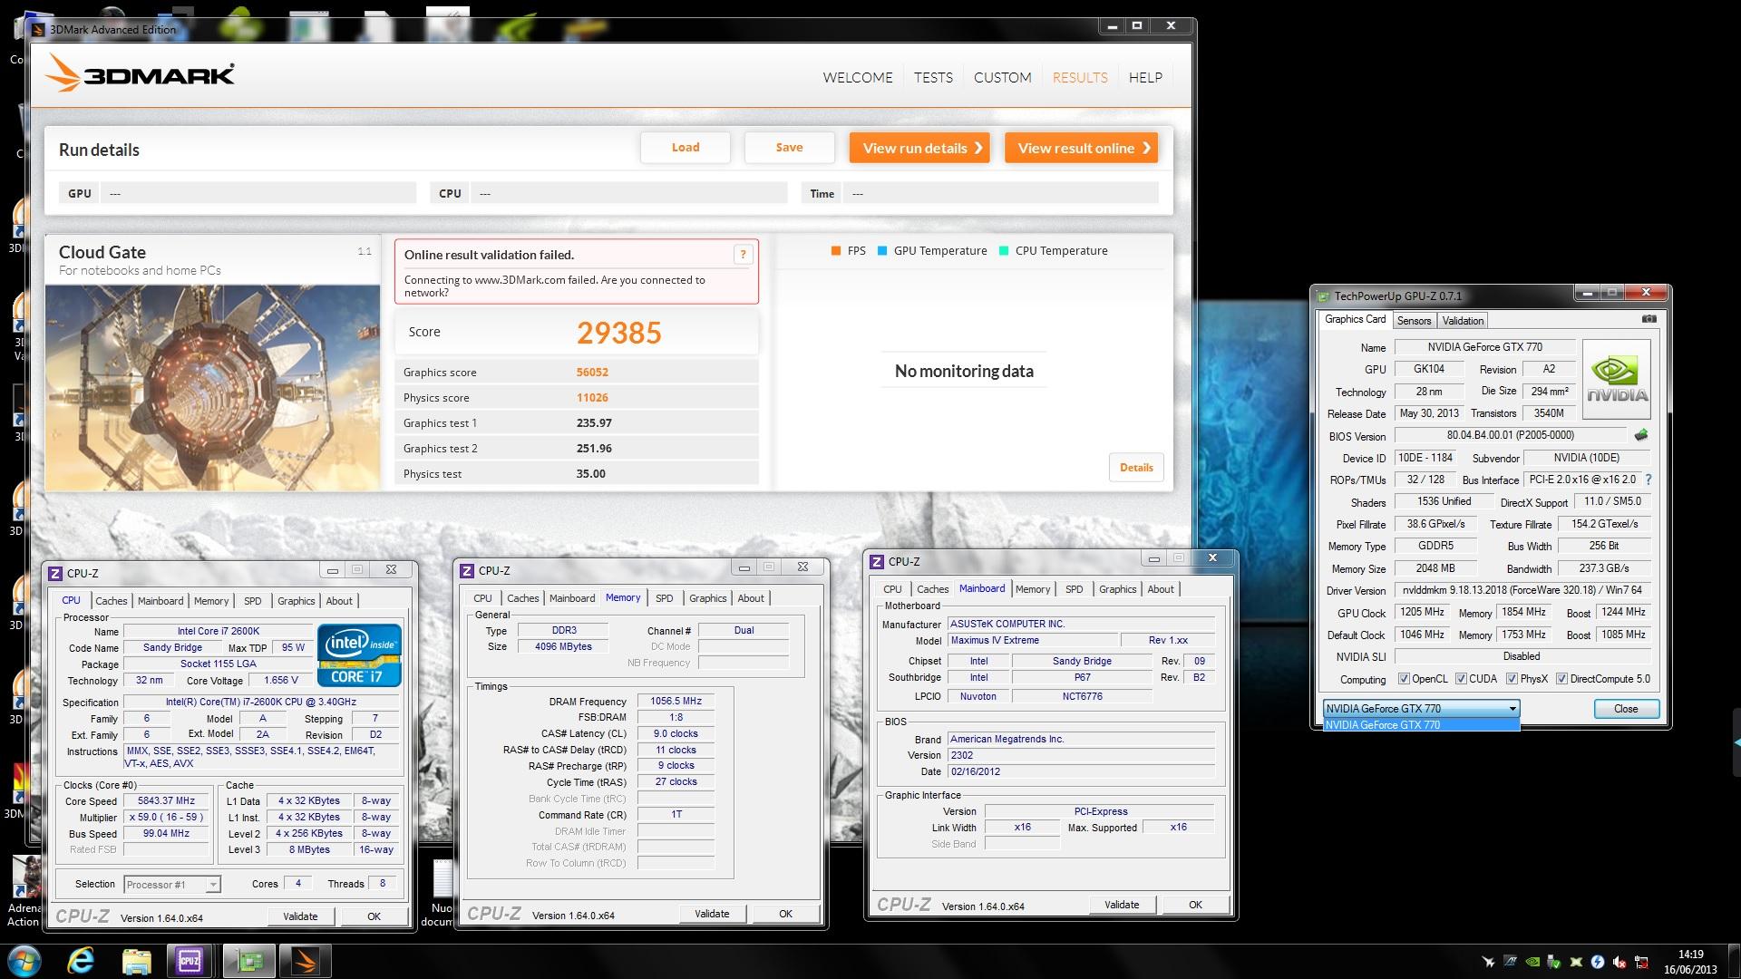
Task: Toggle the DirectCompute 5.0 checkbox
Action: pyautogui.click(x=1561, y=679)
